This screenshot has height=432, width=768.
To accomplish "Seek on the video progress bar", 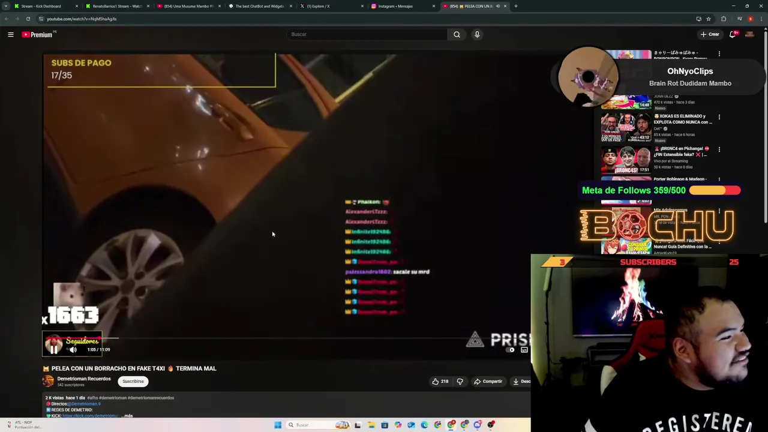I will [x=286, y=338].
